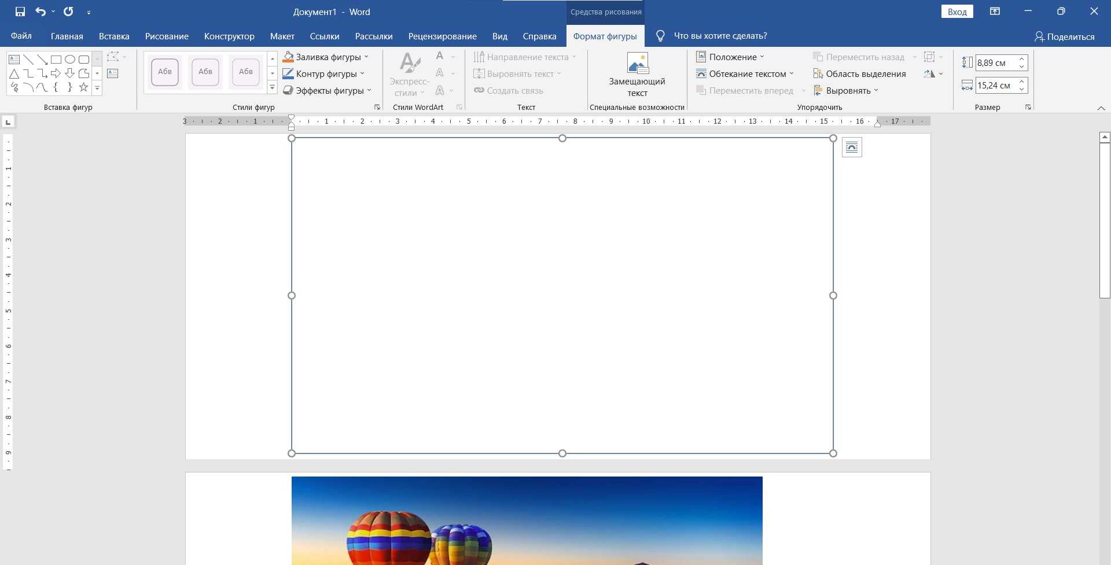This screenshot has height=565, width=1111.
Task: Open the Область выделения selection pane
Action: coord(859,73)
